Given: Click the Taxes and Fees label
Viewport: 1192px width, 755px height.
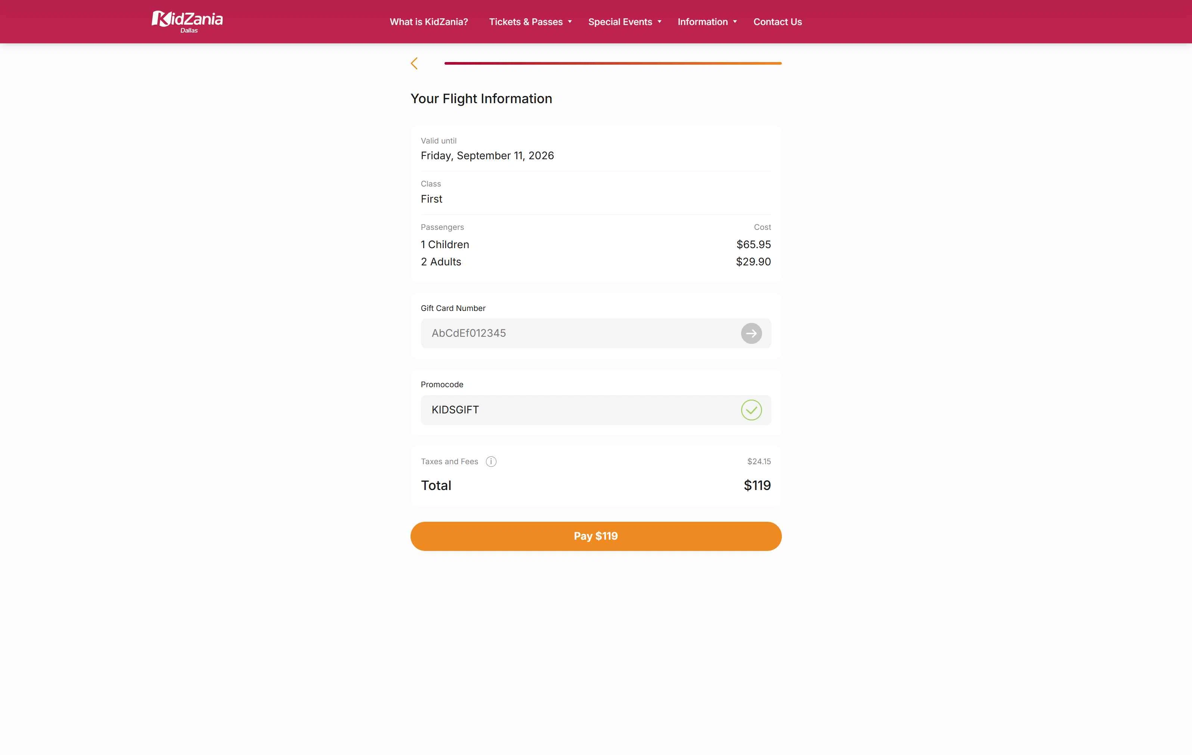Looking at the screenshot, I should tap(449, 462).
